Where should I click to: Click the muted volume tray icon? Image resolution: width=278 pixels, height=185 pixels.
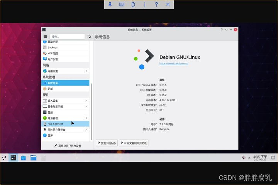[244, 158]
